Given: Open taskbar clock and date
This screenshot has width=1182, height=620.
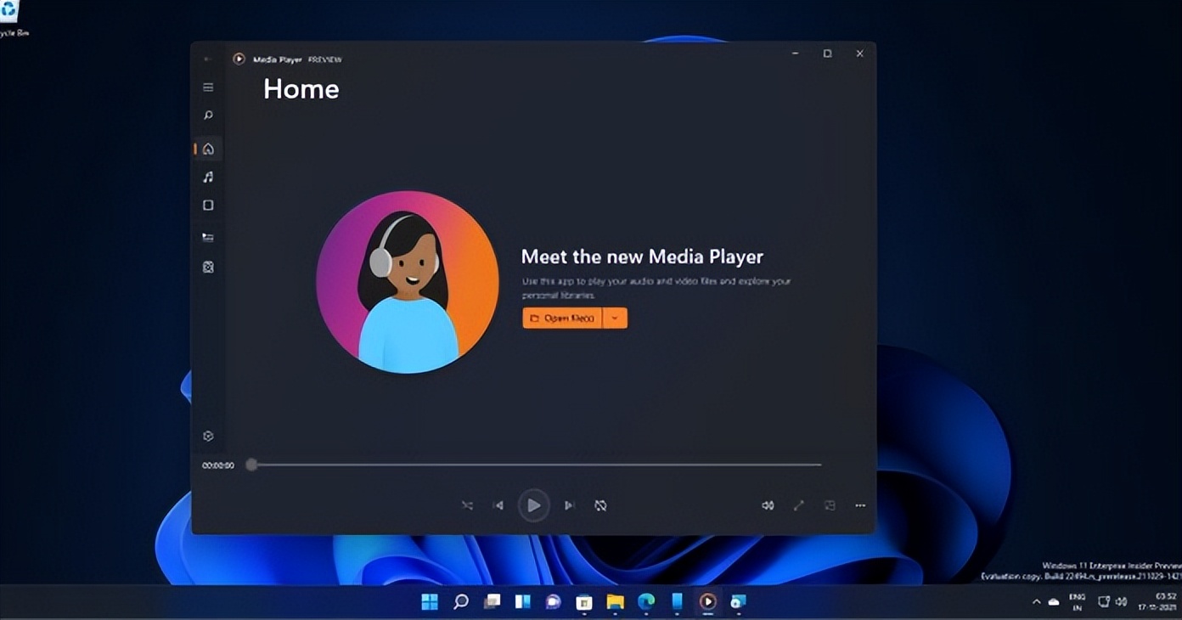Looking at the screenshot, I should click(x=1158, y=602).
